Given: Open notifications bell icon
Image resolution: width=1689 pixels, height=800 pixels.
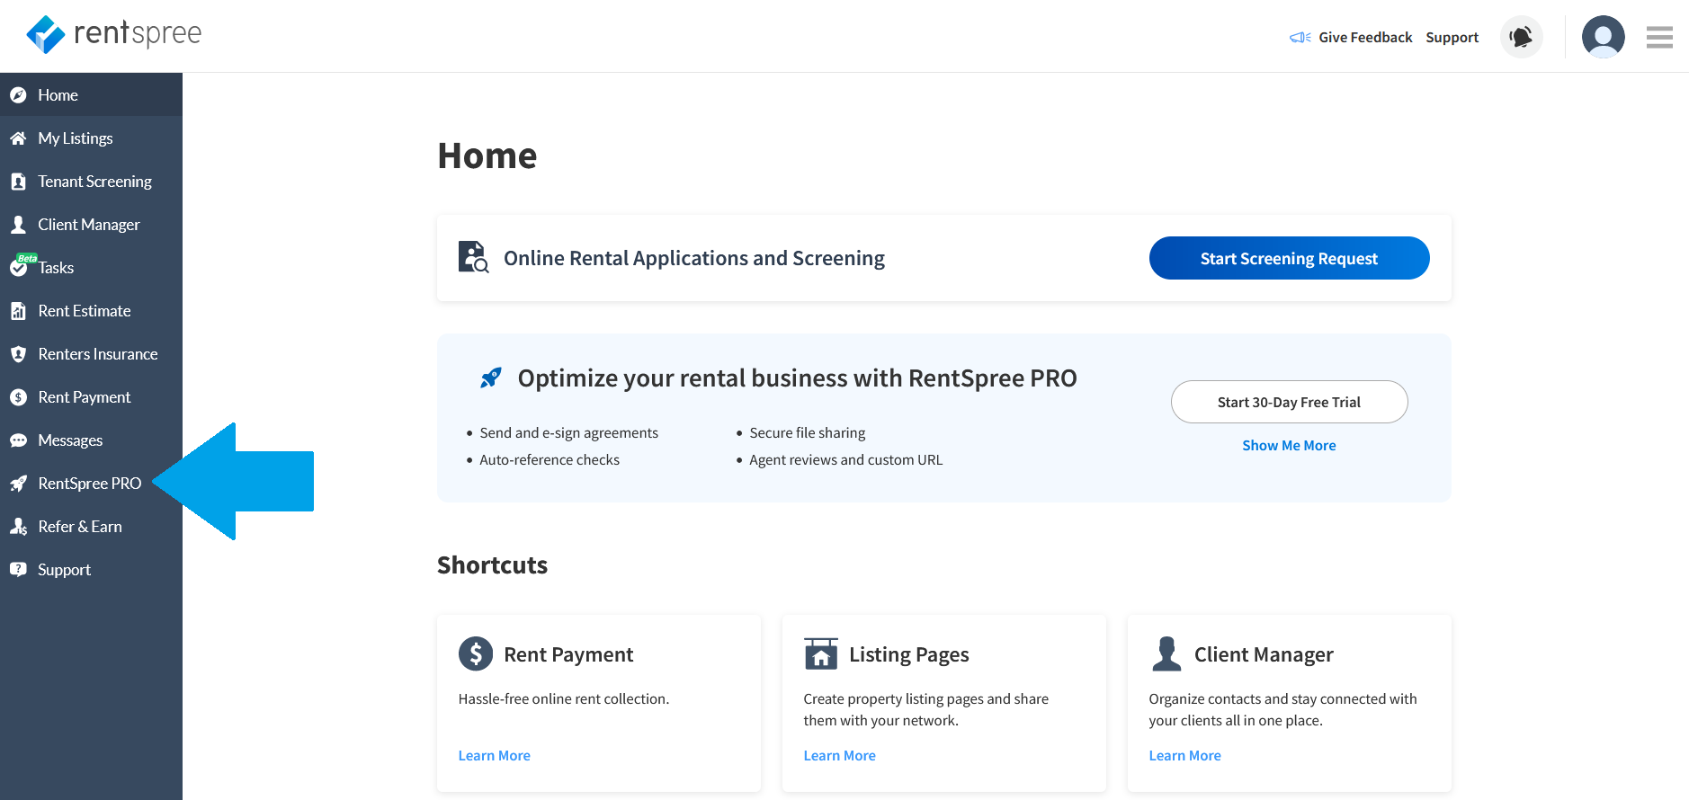Looking at the screenshot, I should [x=1521, y=37].
